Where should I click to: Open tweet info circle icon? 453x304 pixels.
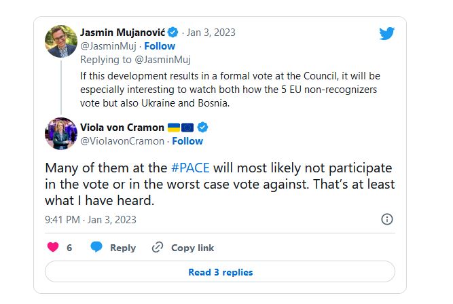[x=387, y=219]
